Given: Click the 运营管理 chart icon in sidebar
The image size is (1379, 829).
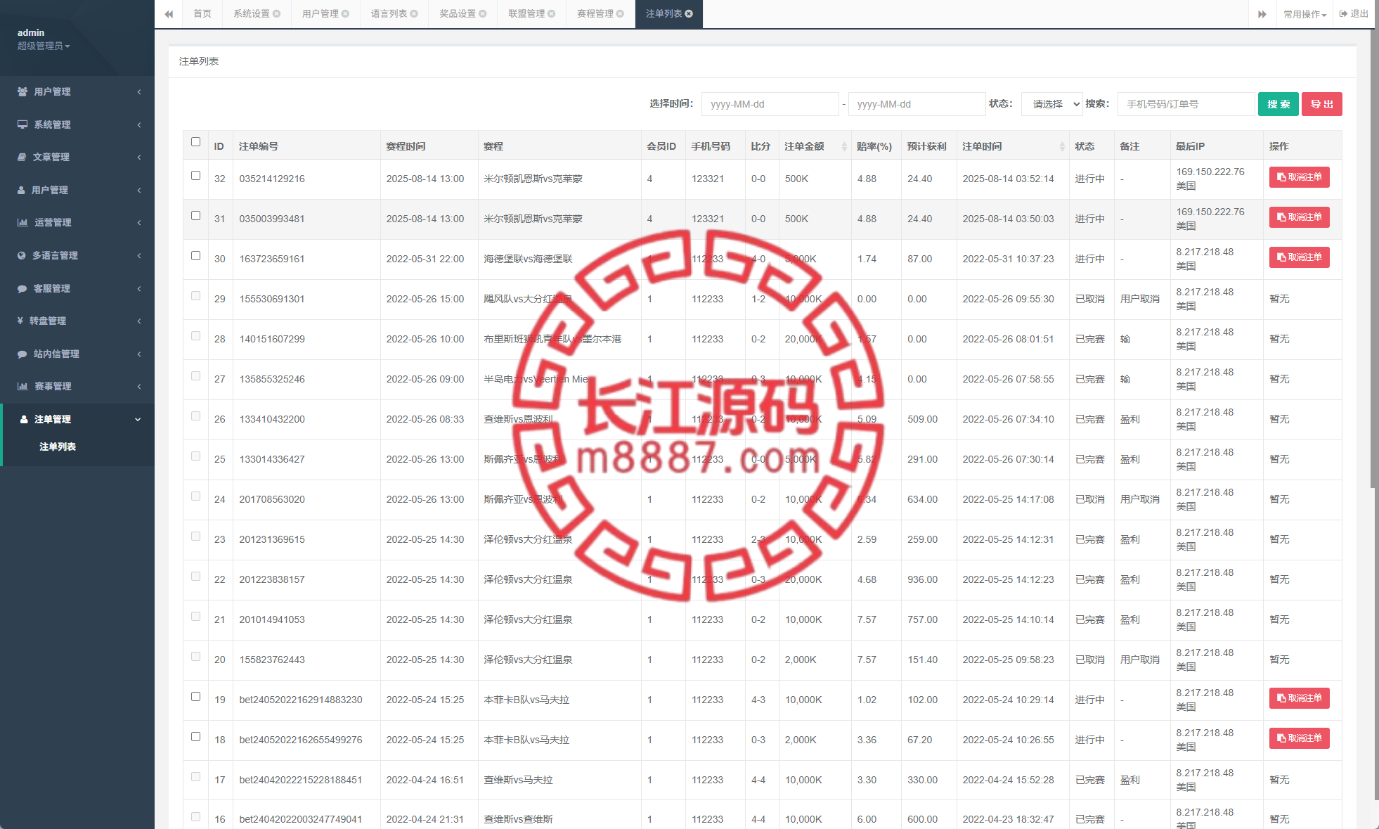Looking at the screenshot, I should 22,223.
